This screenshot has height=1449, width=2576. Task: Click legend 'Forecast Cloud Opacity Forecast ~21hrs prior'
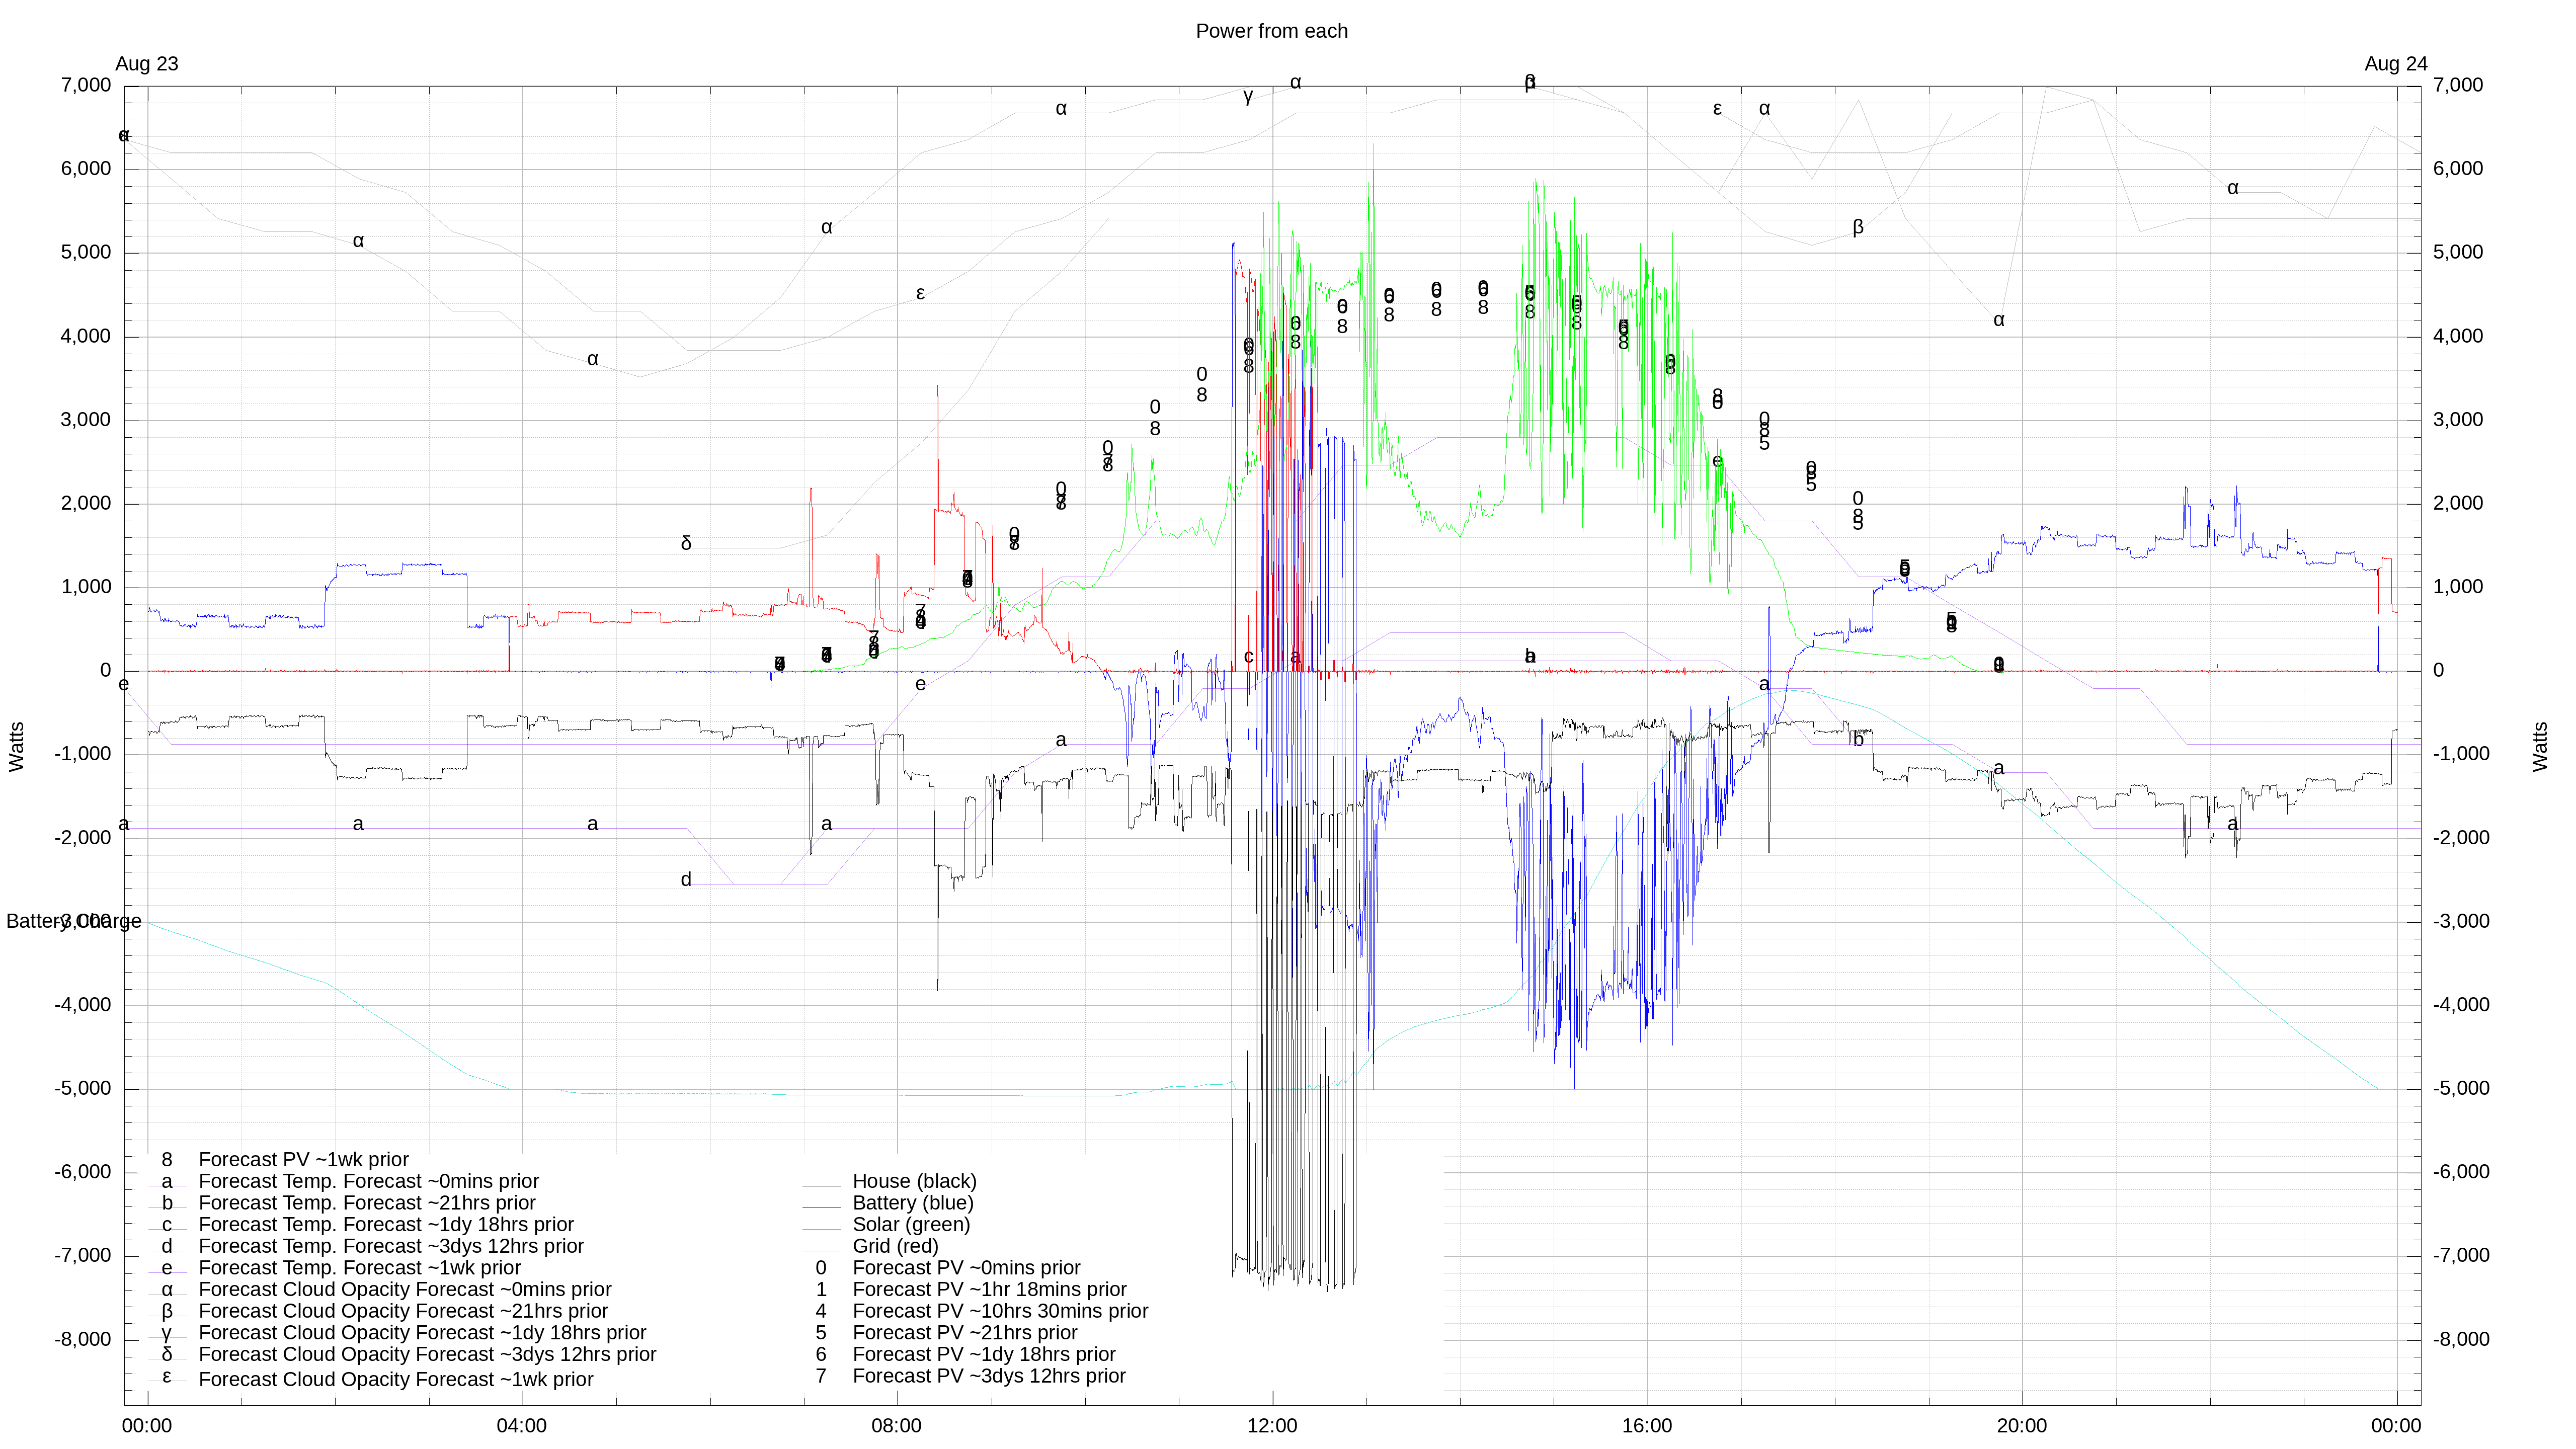pyautogui.click(x=403, y=1312)
